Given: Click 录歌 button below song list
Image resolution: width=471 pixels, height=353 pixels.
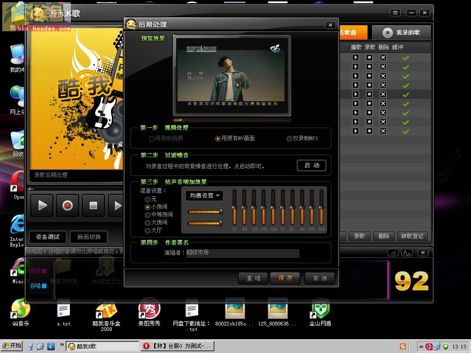Looking at the screenshot, I should [x=359, y=236].
